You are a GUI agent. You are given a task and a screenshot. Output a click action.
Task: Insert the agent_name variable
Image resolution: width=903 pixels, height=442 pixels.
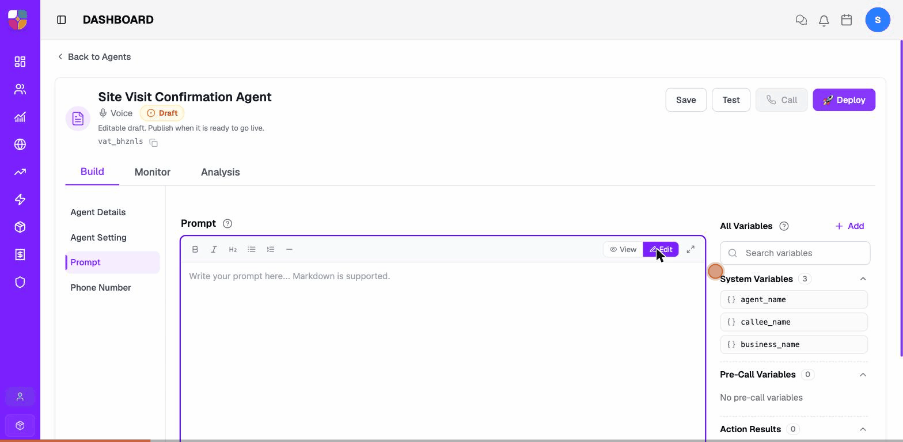click(794, 299)
